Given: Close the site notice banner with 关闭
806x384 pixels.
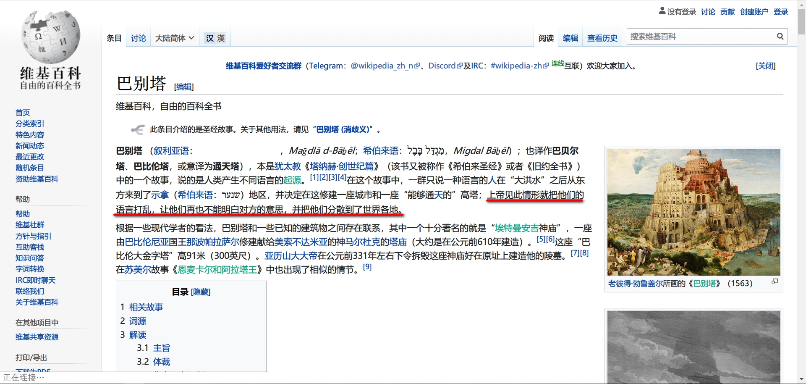Looking at the screenshot, I should point(765,66).
